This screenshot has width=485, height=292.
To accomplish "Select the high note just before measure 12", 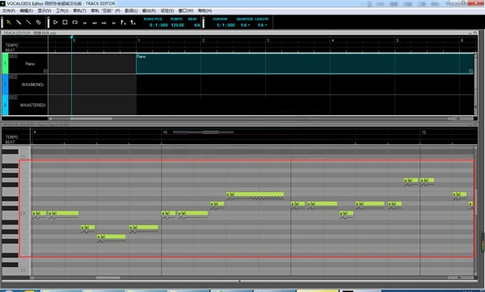I will (411, 180).
